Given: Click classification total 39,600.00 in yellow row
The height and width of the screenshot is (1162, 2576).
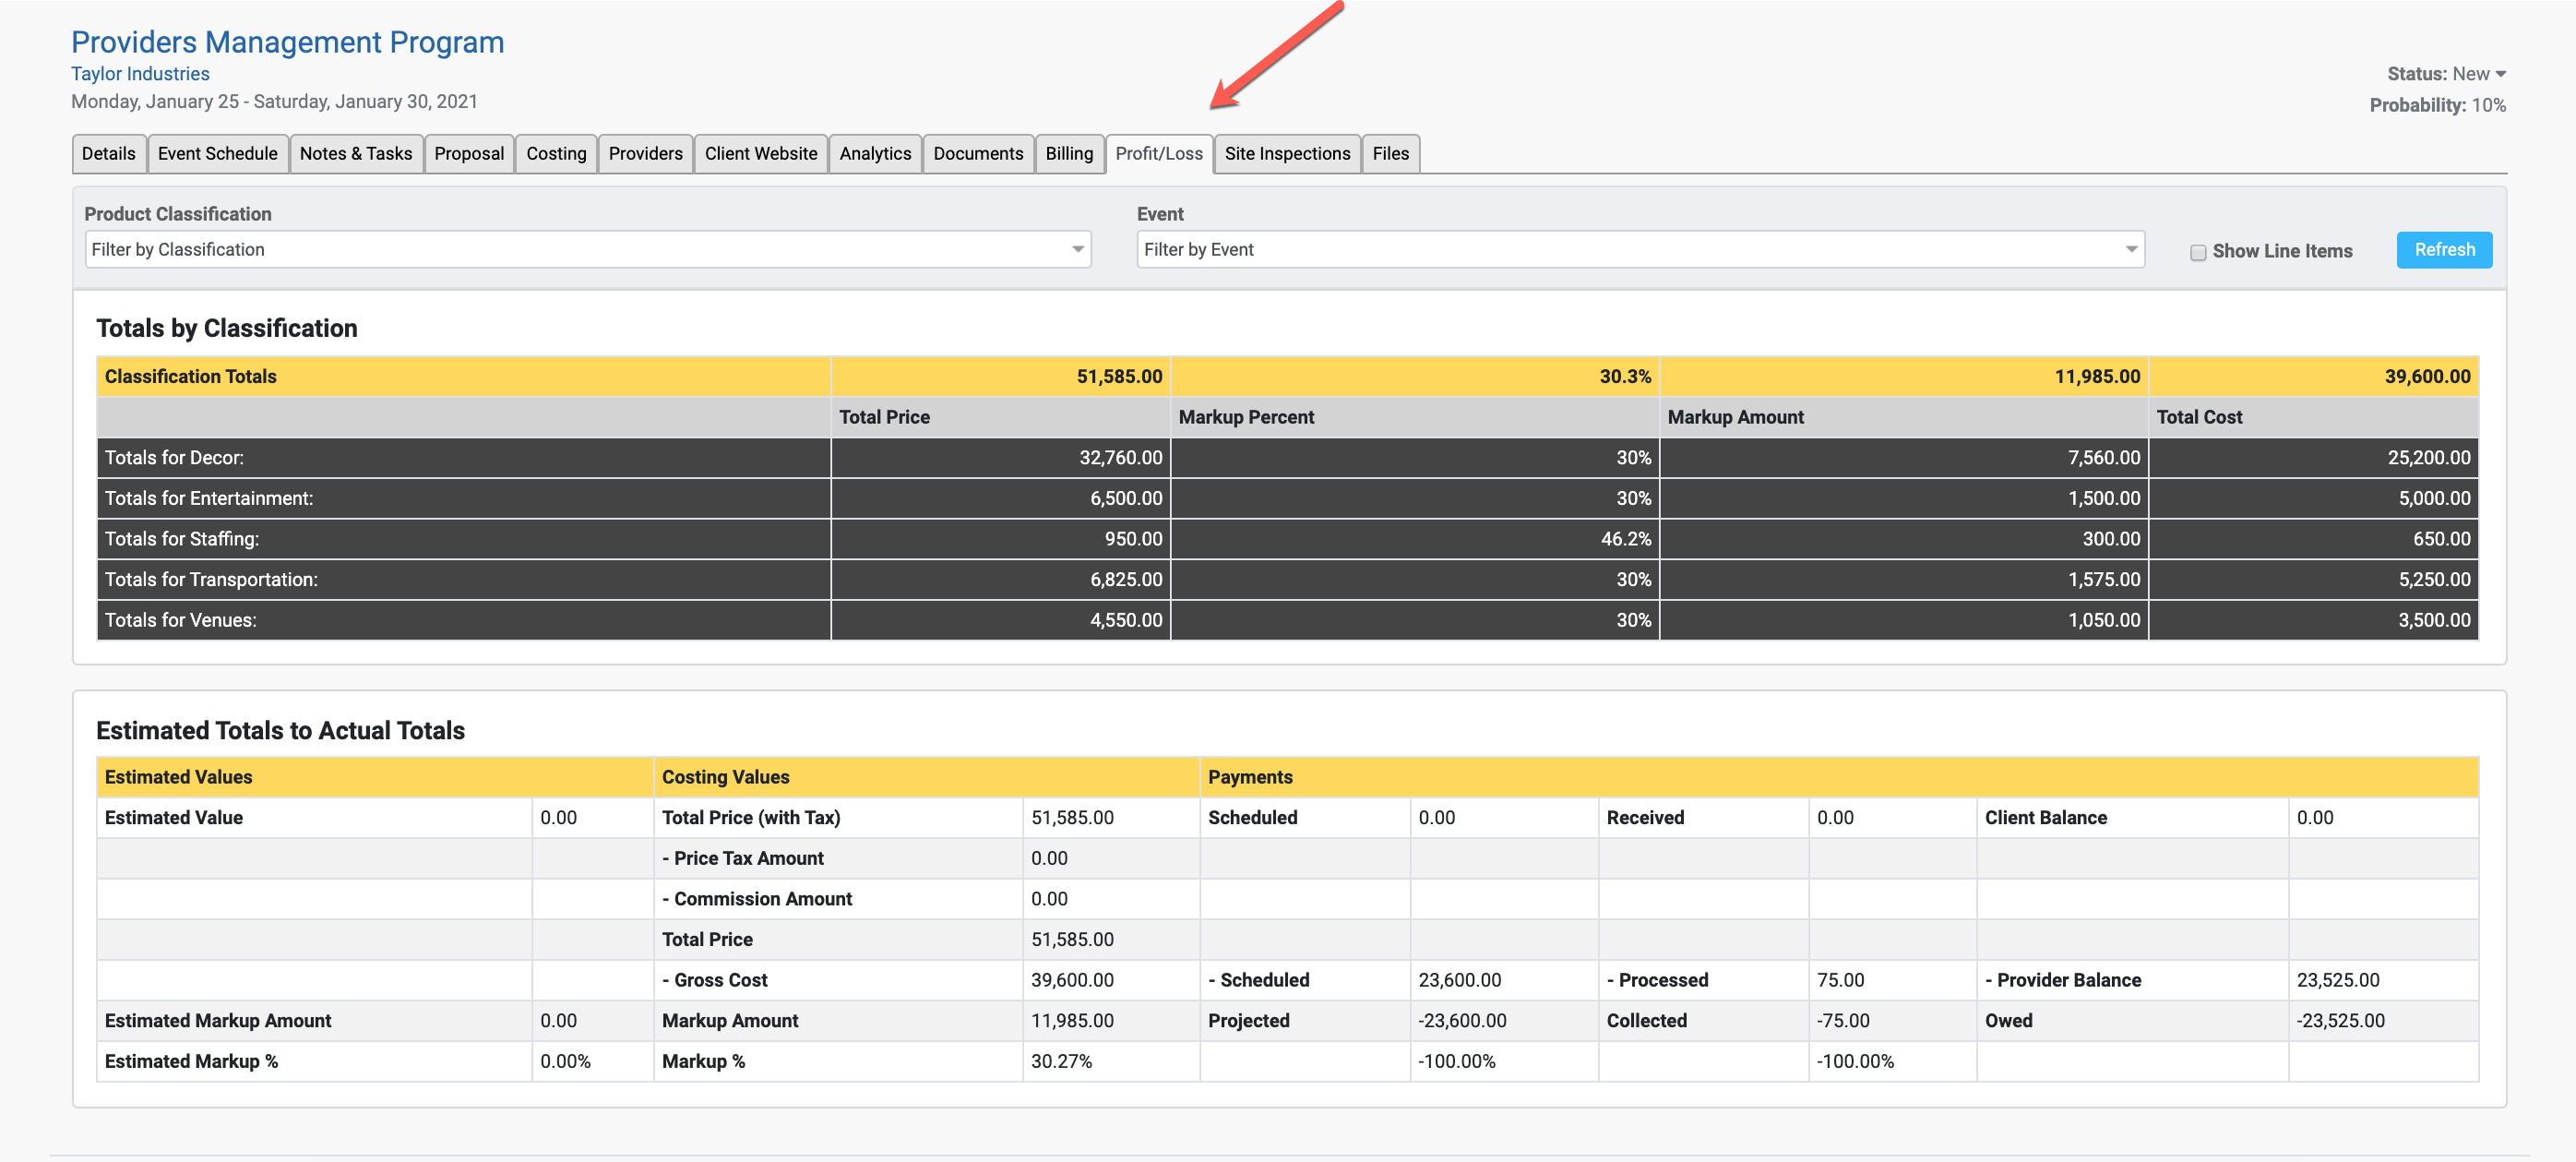Looking at the screenshot, I should click(2427, 377).
